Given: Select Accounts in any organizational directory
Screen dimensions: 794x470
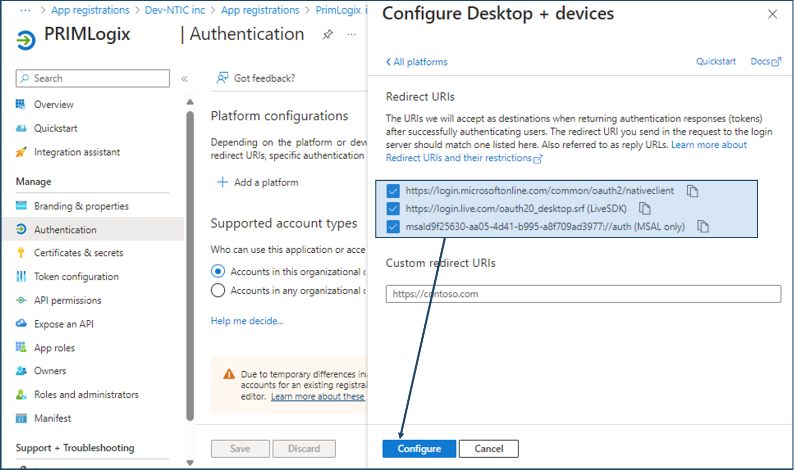Looking at the screenshot, I should [x=218, y=290].
